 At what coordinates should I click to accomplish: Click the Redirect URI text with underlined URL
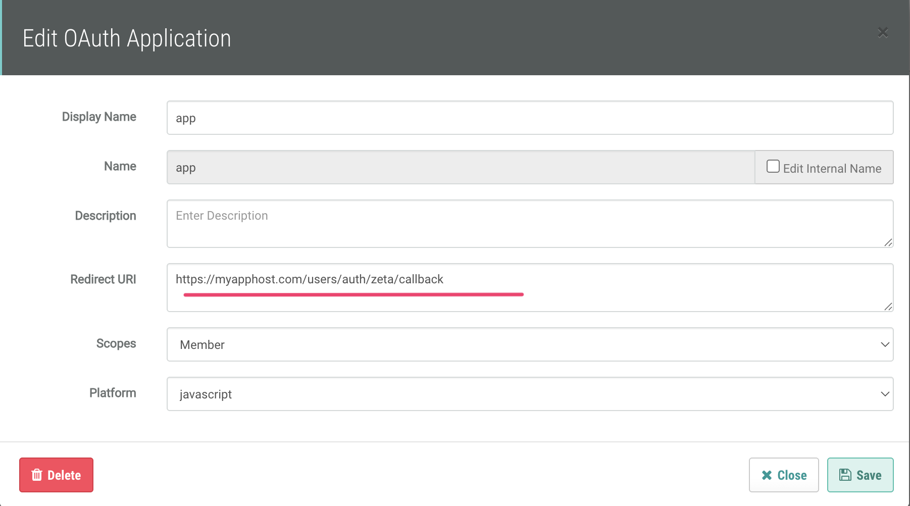(x=309, y=279)
